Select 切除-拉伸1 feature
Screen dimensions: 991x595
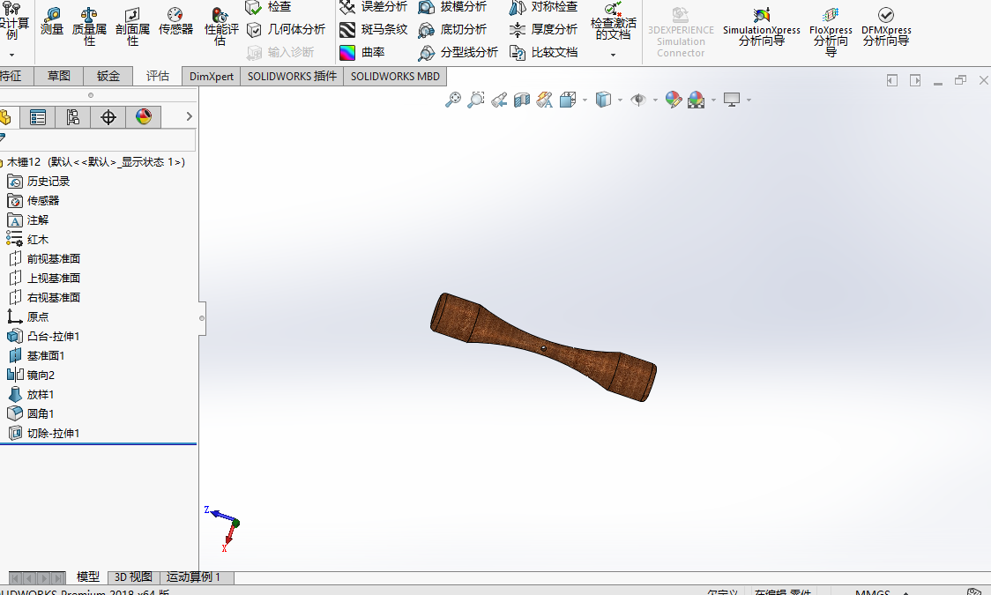pos(43,434)
